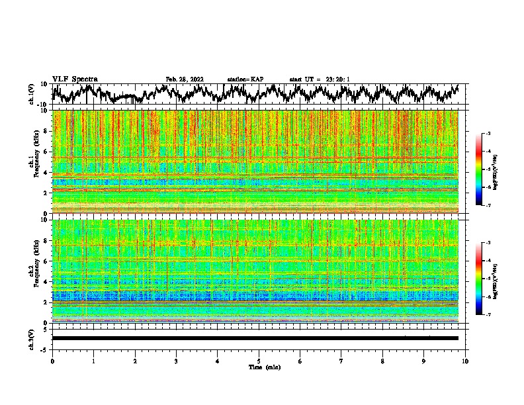Click the "-3" label on ch.1 colorbar
Screen dimensions: 524x405
point(488,133)
